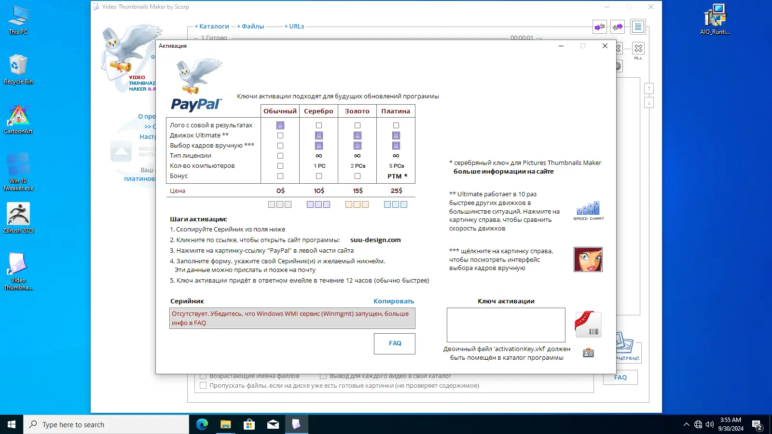The image size is (772, 434).
Task: Select the AIO_Runtimes desktop icon
Action: click(715, 20)
